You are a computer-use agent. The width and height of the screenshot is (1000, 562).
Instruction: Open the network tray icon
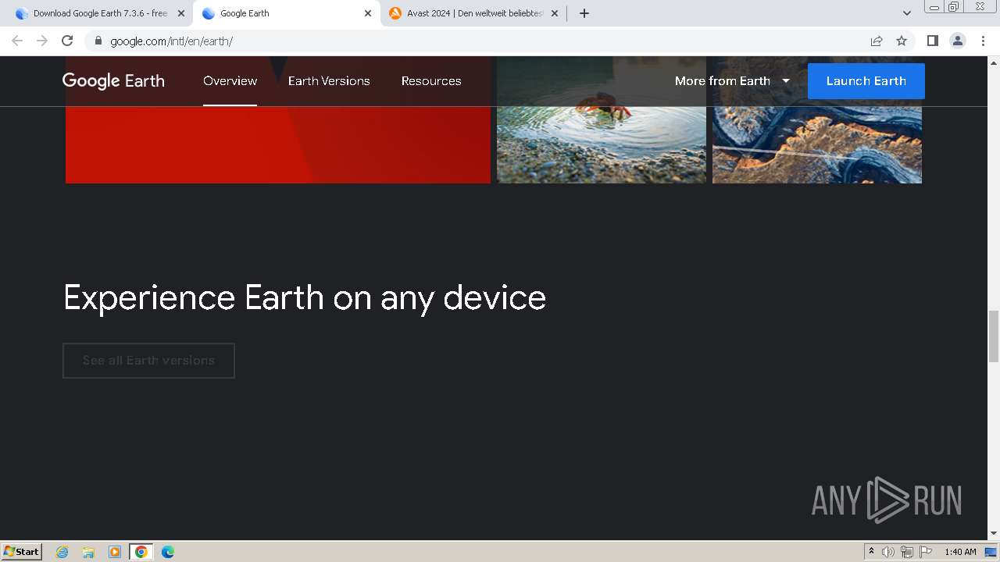pos(907,552)
